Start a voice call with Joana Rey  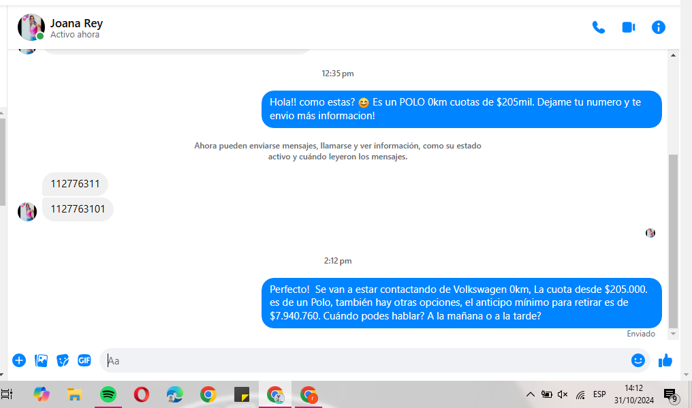598,27
